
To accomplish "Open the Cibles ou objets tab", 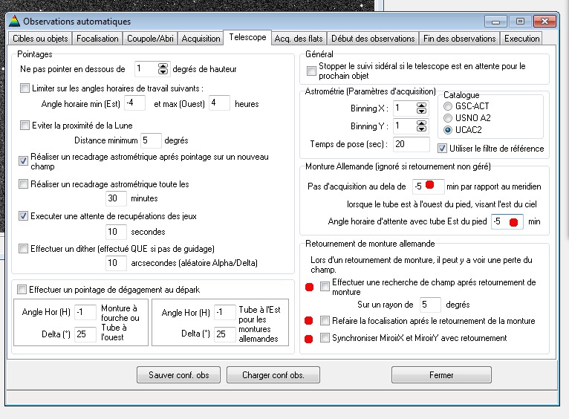I will [x=40, y=39].
